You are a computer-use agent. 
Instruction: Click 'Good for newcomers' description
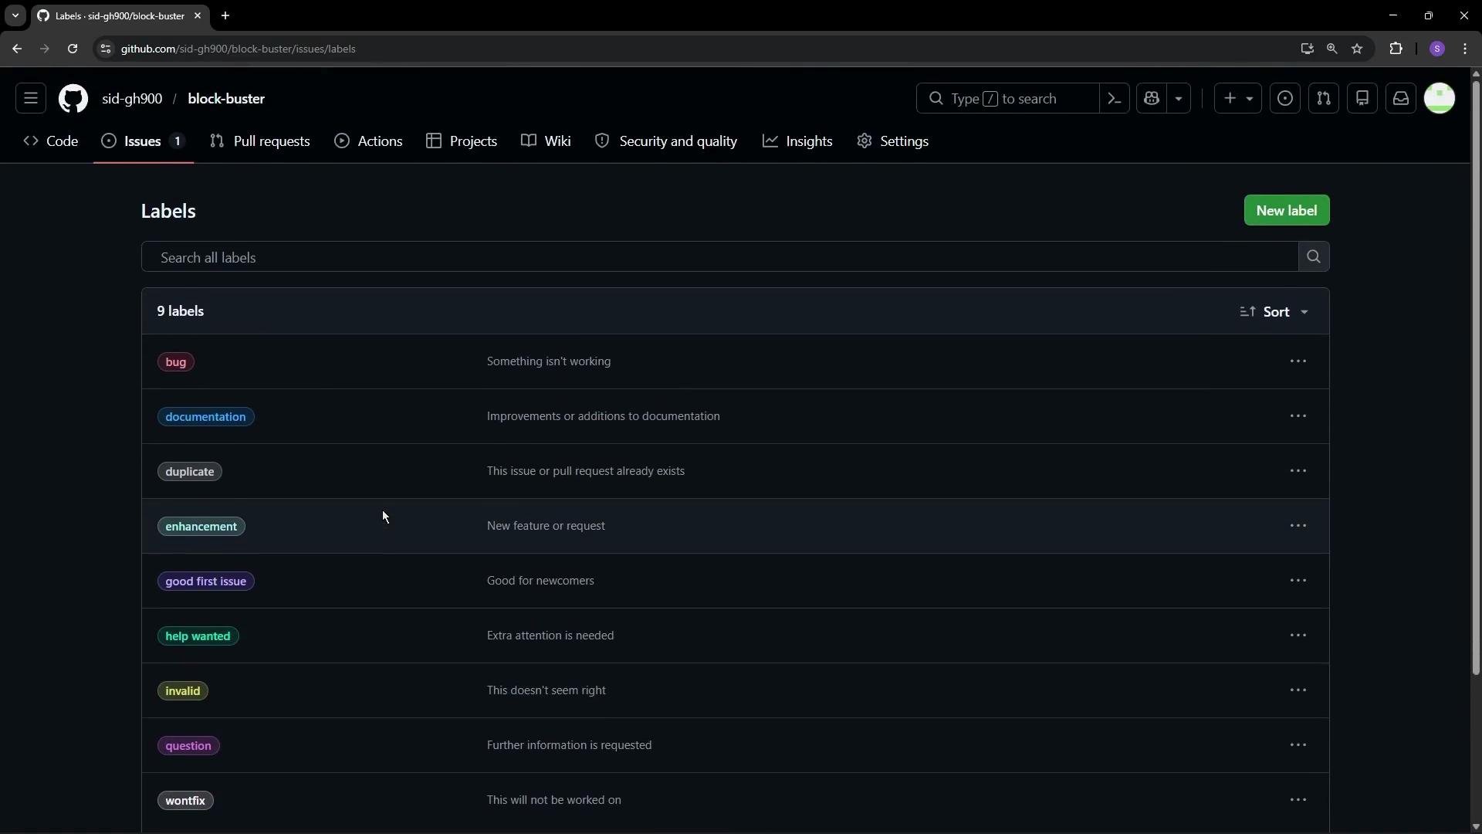(x=540, y=581)
